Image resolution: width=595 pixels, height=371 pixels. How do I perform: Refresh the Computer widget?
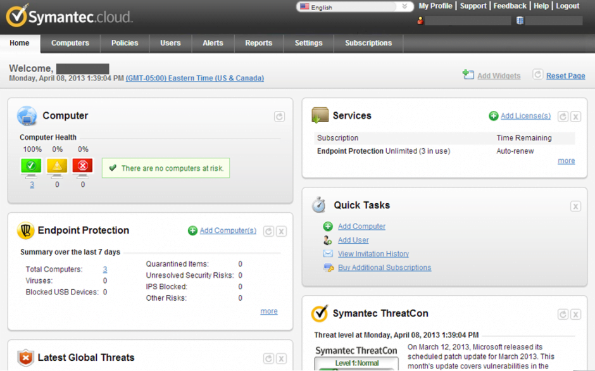tap(279, 116)
